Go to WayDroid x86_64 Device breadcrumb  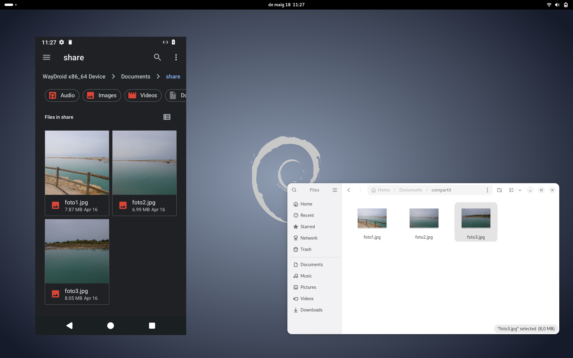click(x=74, y=77)
